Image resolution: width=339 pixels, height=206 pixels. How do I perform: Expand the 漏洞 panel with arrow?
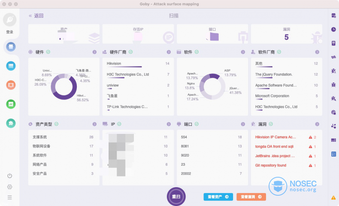pyautogui.click(x=317, y=124)
